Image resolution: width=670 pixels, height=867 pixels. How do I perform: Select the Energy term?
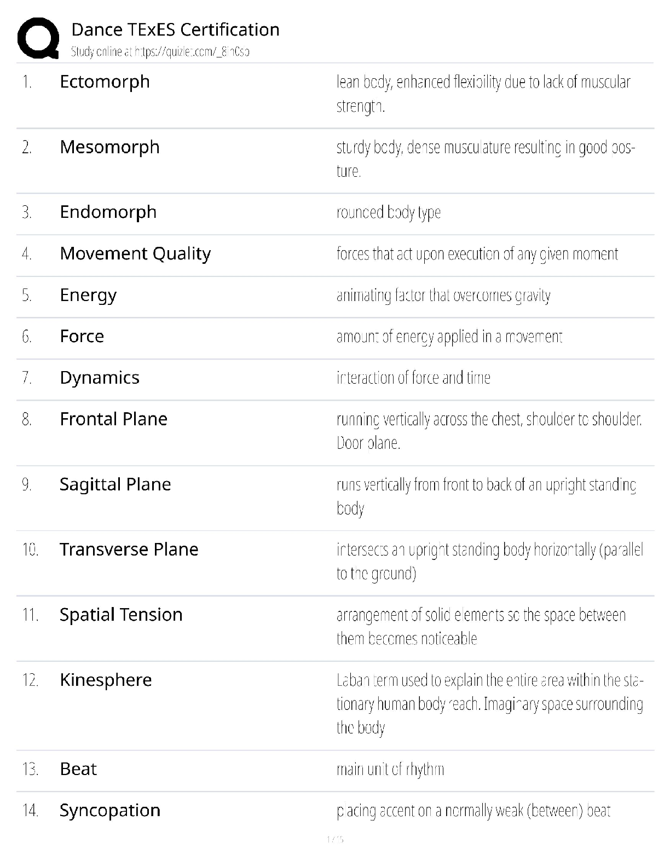[88, 295]
